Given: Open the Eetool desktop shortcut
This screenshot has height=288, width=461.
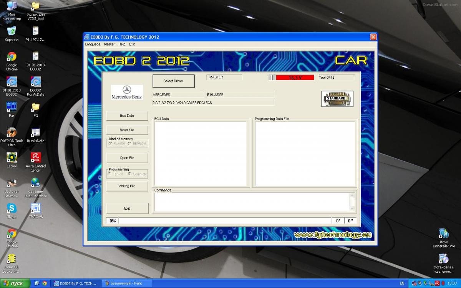Looking at the screenshot, I should (12, 158).
